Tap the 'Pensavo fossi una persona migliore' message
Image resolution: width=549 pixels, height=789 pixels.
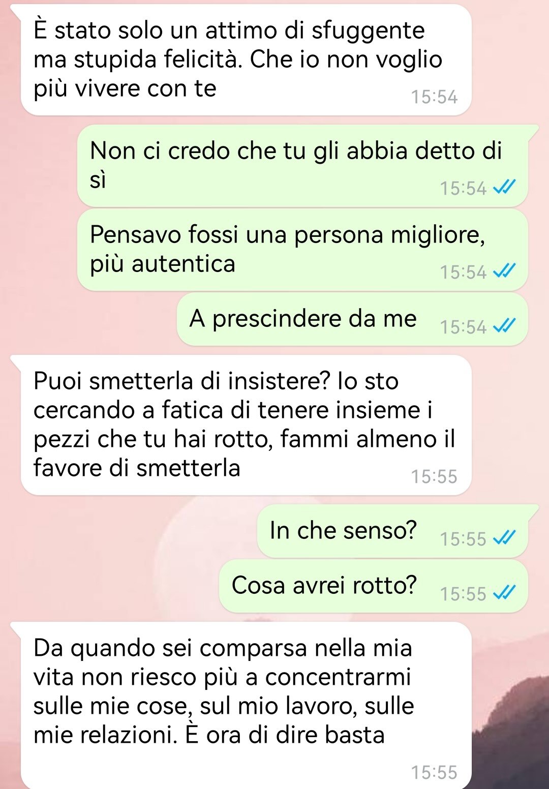click(x=302, y=250)
